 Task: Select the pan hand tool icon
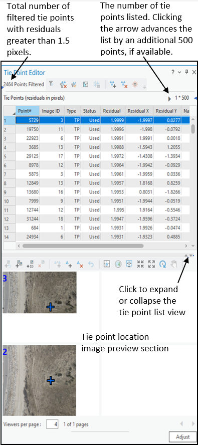(x=173, y=265)
